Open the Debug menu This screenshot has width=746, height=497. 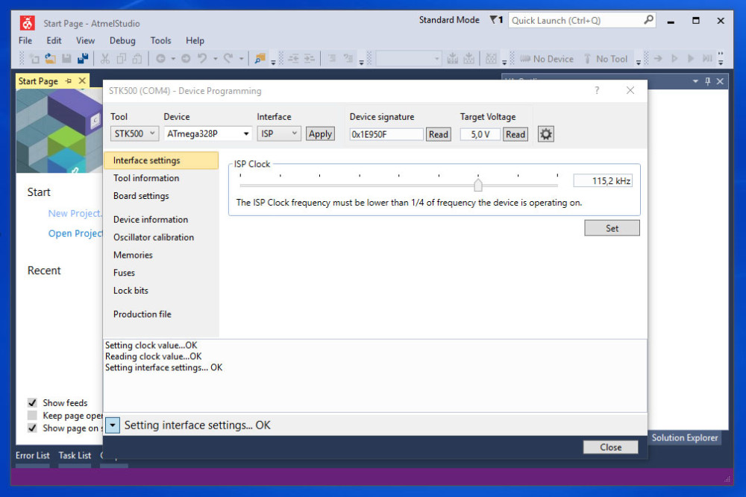[122, 40]
